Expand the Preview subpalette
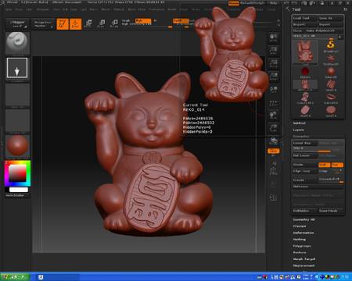 point(300,226)
